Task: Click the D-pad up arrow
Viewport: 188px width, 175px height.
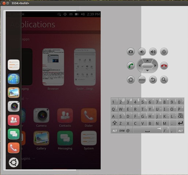Action: click(147, 61)
